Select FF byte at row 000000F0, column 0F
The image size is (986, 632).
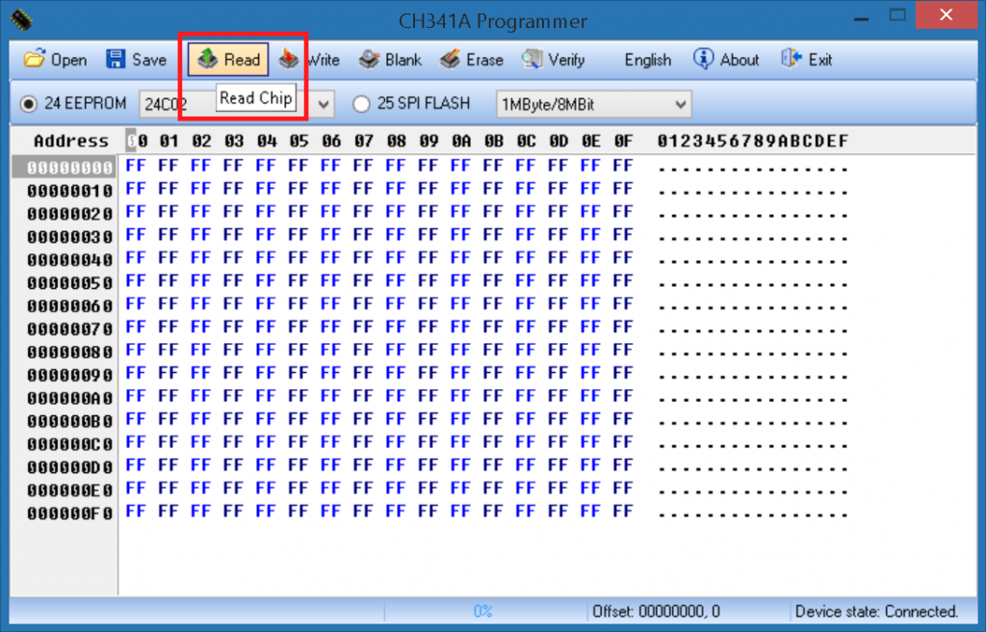[x=623, y=512]
